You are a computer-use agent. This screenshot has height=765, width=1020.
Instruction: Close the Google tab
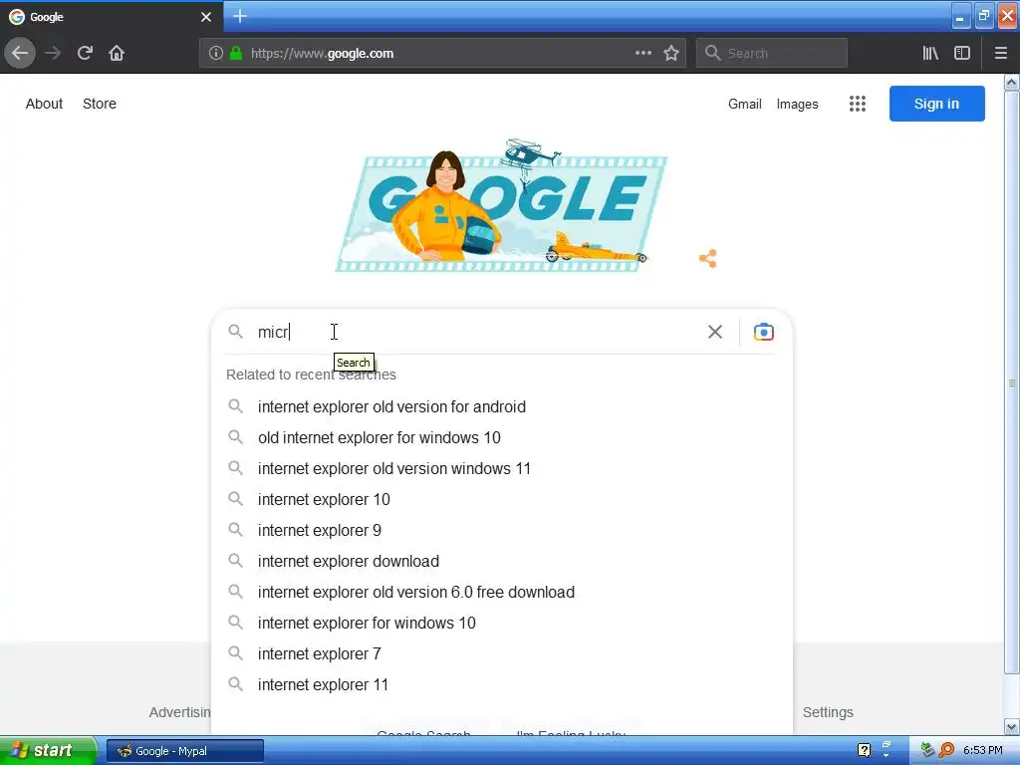point(205,17)
